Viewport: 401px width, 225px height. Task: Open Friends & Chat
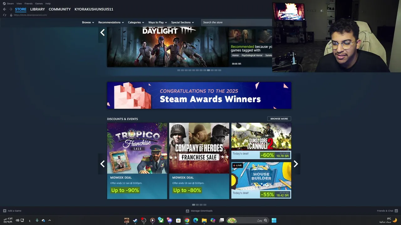(385, 211)
